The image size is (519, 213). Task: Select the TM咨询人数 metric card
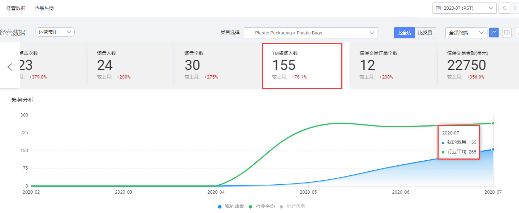pos(302,66)
